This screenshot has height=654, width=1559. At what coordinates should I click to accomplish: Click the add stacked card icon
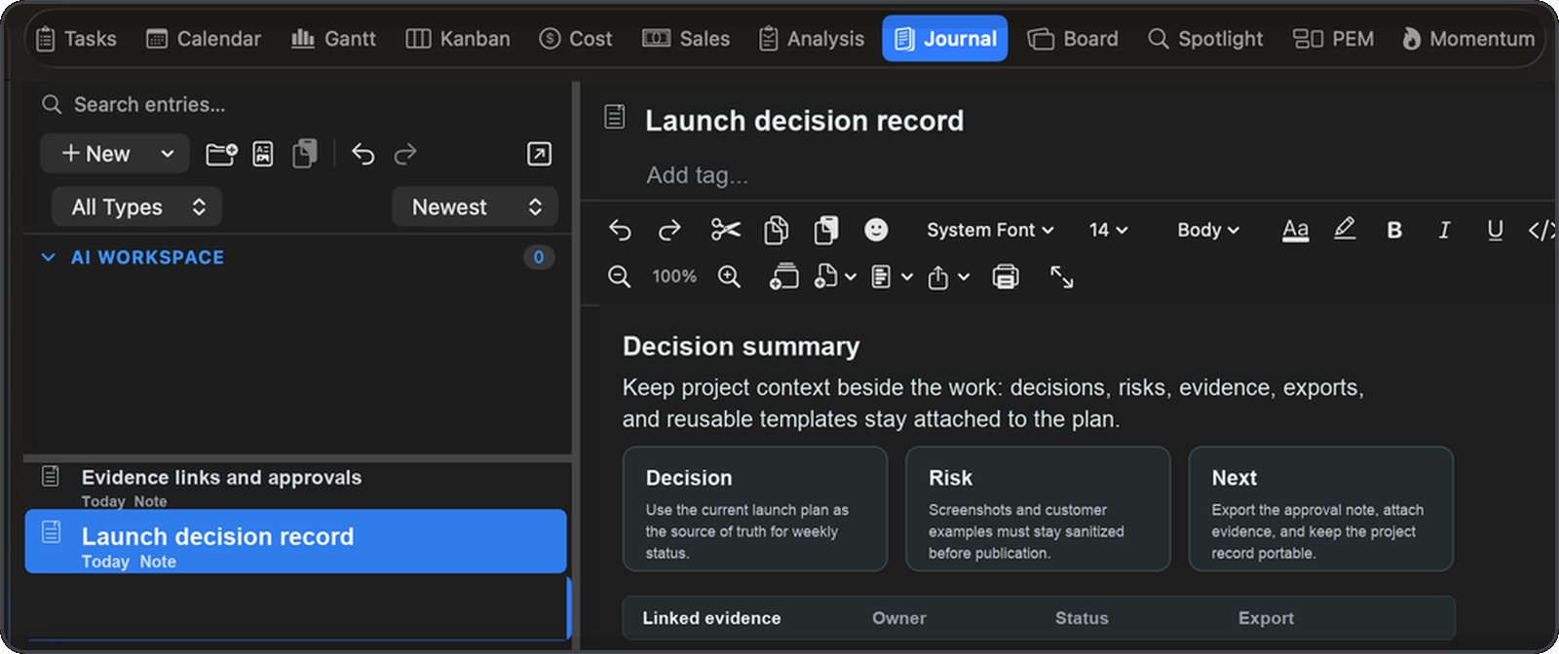783,276
